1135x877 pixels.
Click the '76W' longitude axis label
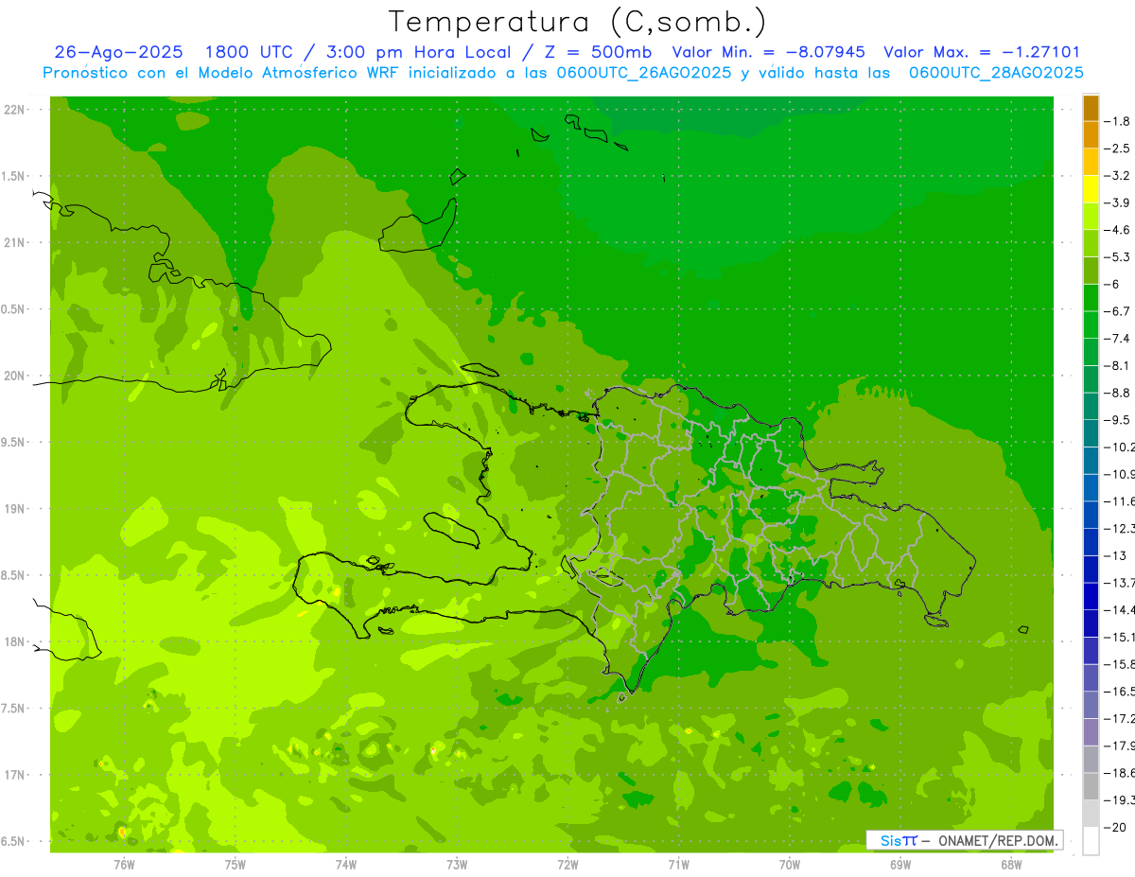click(x=124, y=865)
